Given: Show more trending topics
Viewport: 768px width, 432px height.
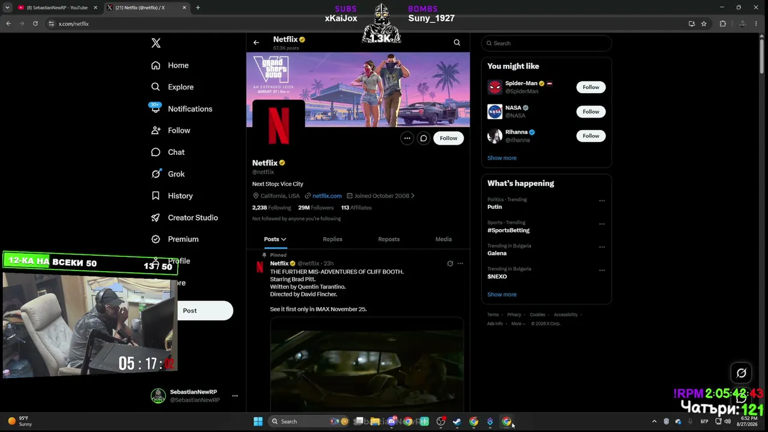Looking at the screenshot, I should coord(502,295).
